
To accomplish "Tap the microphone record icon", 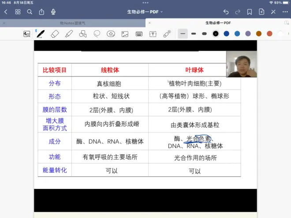I will 53,12.
